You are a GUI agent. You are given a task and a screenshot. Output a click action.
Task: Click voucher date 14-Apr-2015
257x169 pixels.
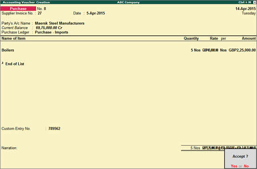tap(245, 9)
